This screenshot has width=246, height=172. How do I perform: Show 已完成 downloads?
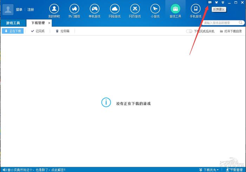[38, 31]
